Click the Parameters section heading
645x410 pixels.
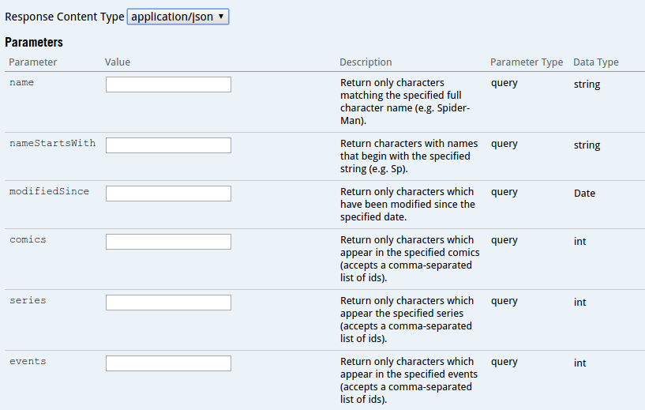(34, 42)
